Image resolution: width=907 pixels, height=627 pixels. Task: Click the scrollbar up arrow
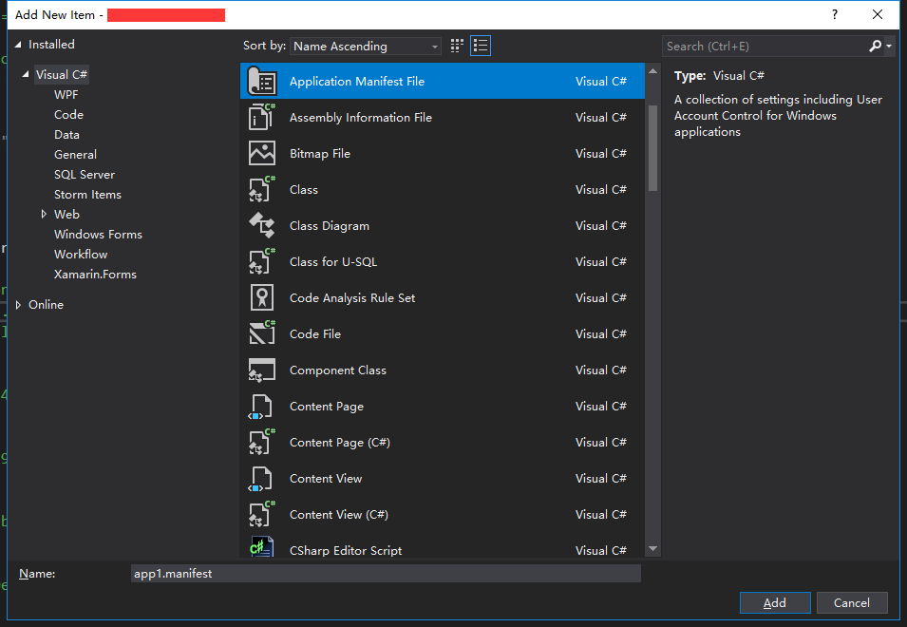point(653,71)
